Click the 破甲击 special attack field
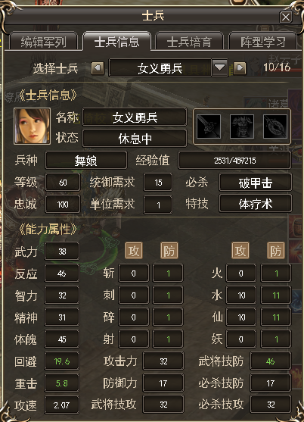Viewport: 304px width, 422px height. [255, 183]
